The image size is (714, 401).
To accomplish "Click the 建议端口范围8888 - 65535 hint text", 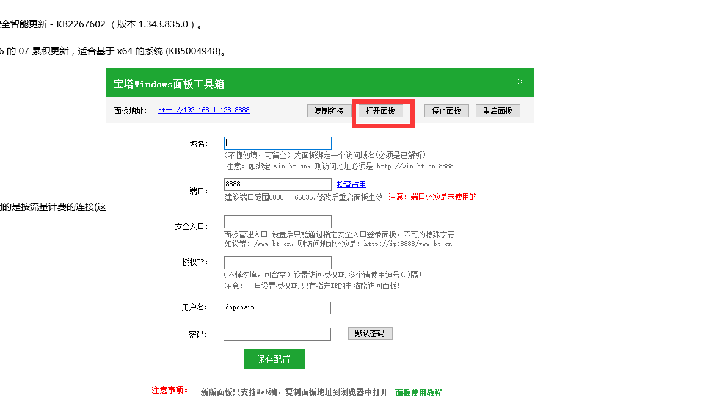I will point(304,197).
